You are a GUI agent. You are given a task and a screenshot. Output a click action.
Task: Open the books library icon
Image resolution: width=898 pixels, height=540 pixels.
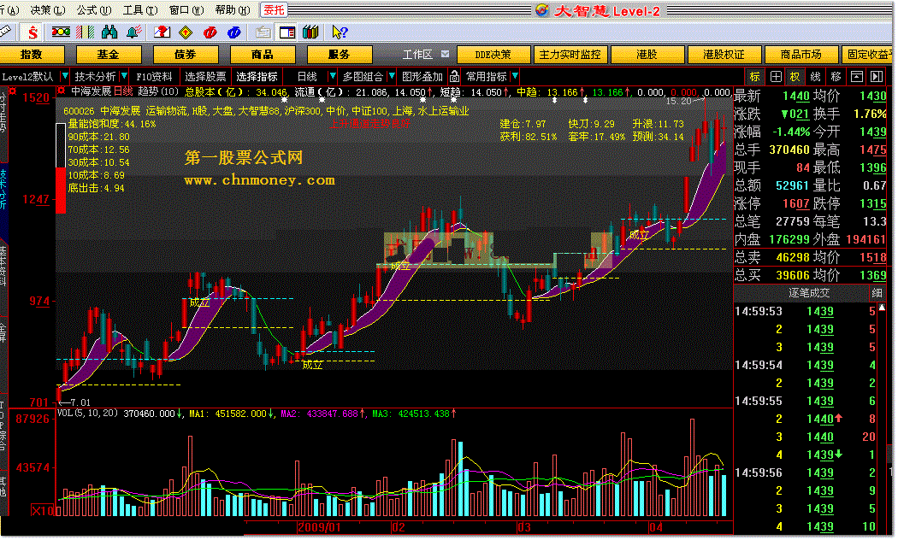[310, 32]
